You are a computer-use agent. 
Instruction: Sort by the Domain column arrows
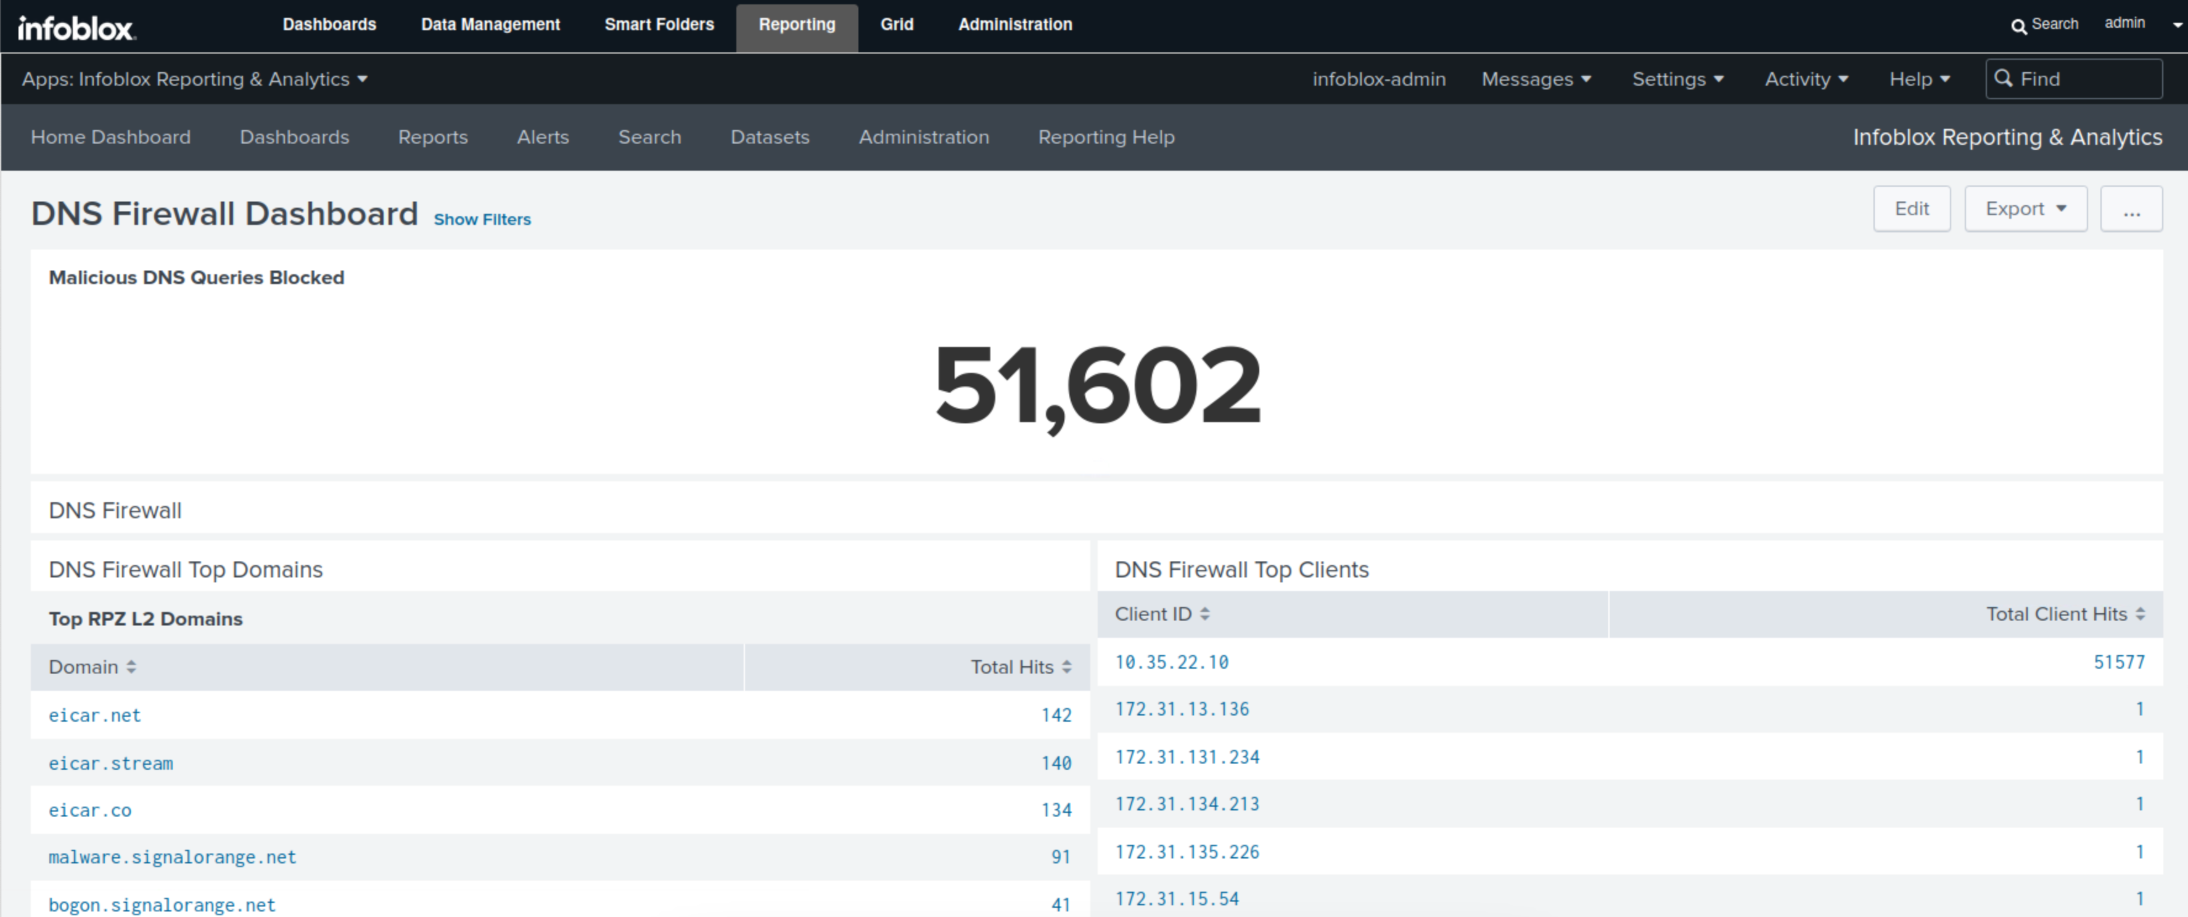(131, 667)
